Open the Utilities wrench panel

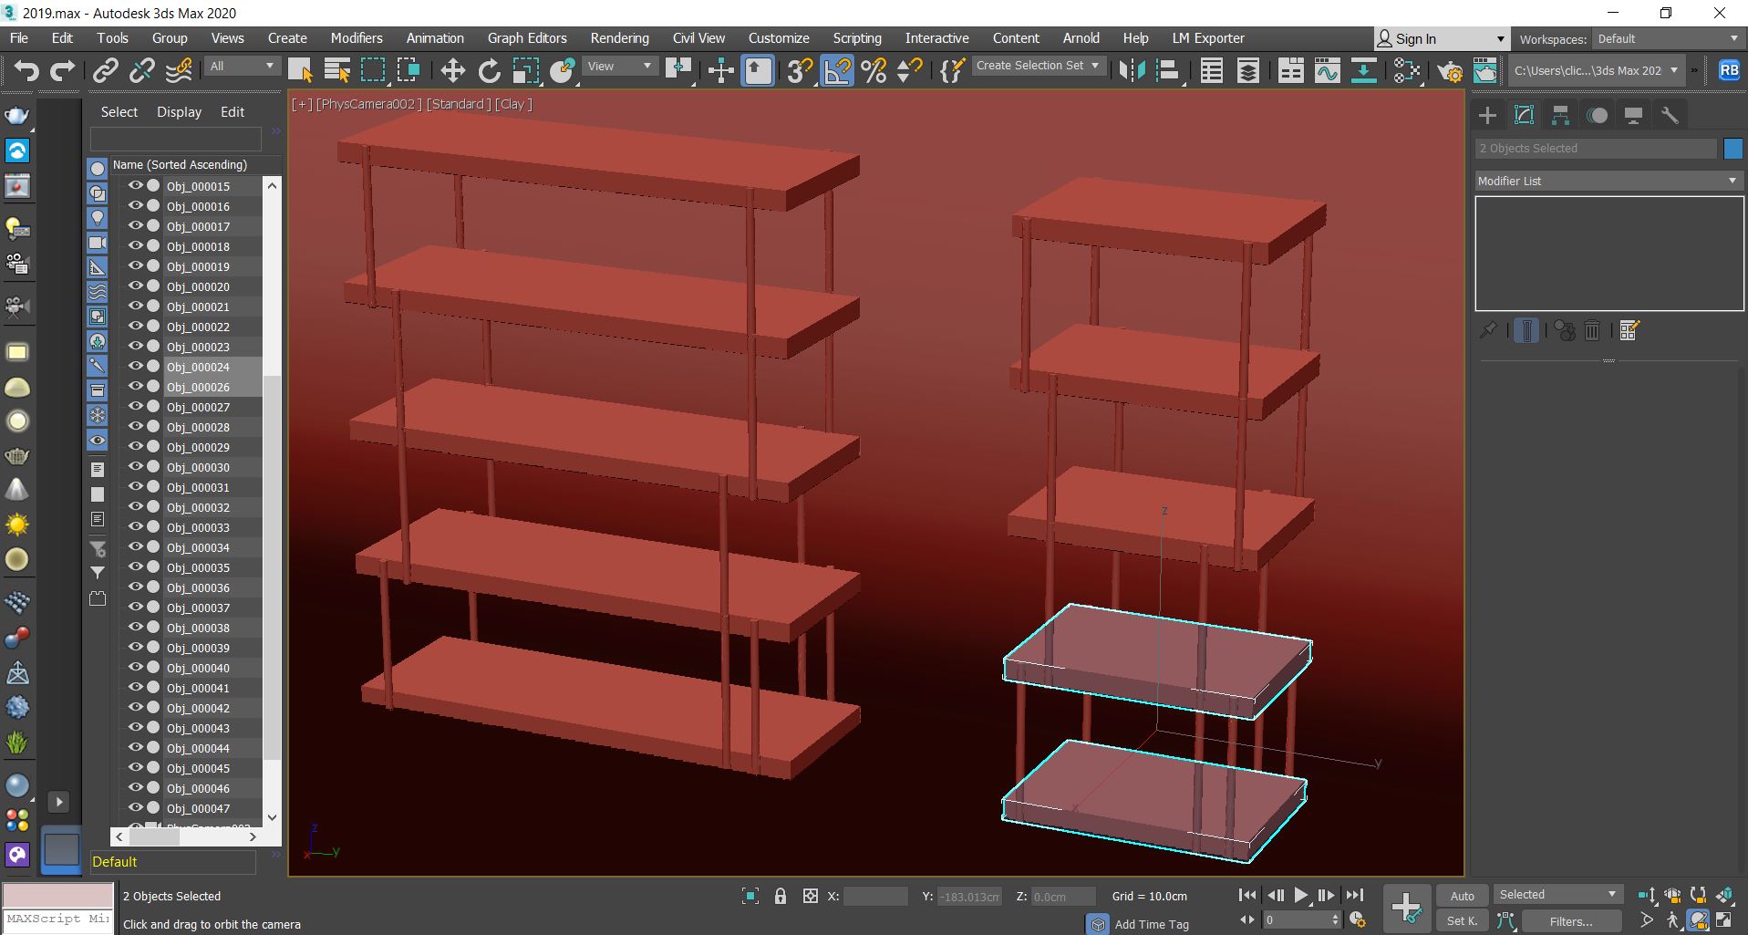tap(1670, 115)
